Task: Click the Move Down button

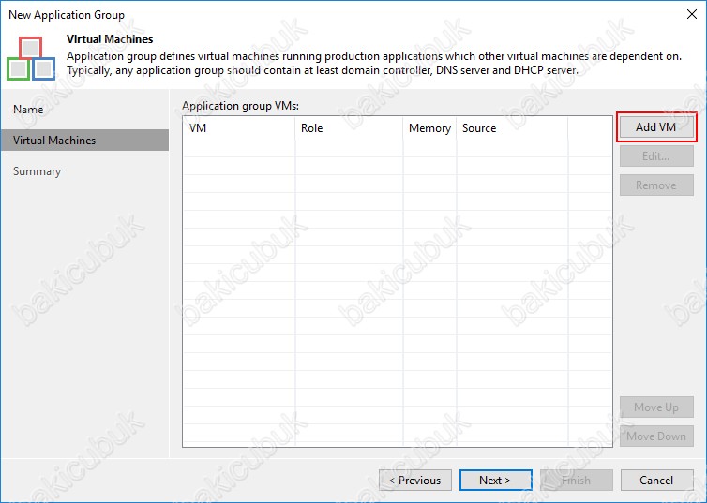Action: (656, 436)
